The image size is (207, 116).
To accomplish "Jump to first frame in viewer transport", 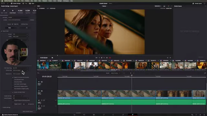I will point(96,58).
